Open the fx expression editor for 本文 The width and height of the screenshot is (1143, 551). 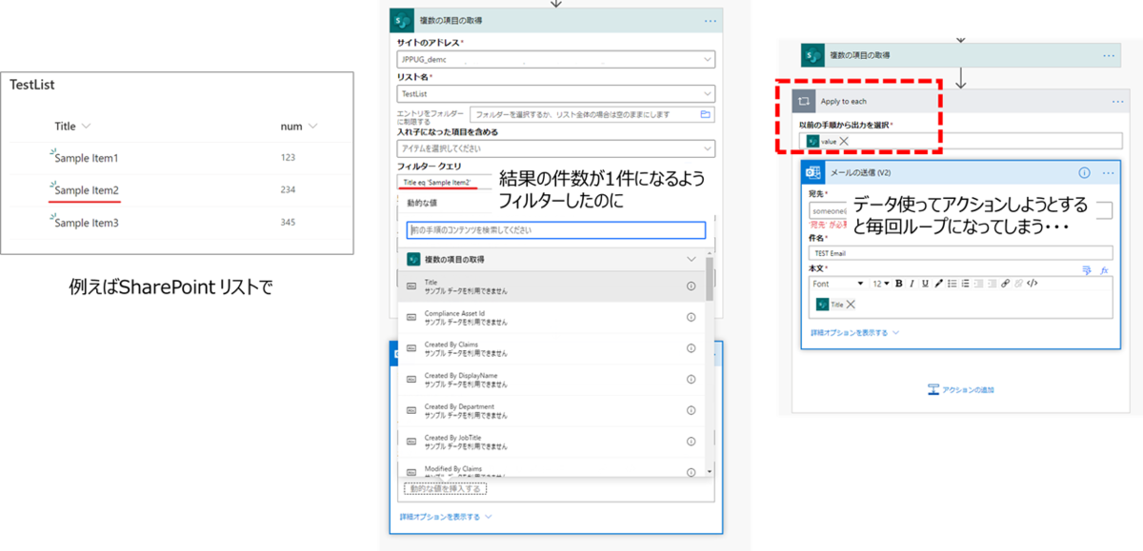point(1104,270)
